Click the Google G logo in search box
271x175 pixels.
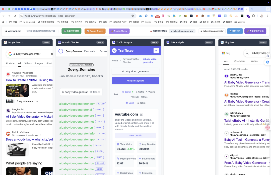pyautogui.click(x=10, y=54)
